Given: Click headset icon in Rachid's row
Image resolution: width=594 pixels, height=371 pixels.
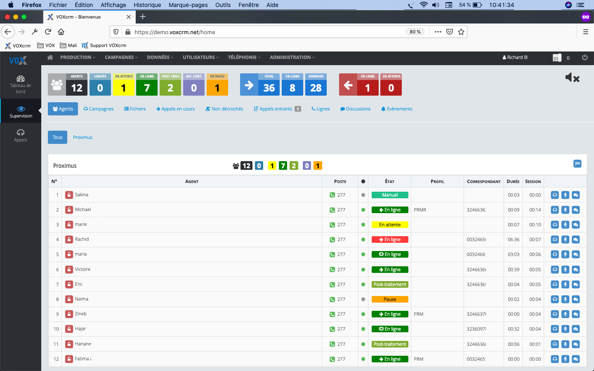Looking at the screenshot, I should (555, 240).
